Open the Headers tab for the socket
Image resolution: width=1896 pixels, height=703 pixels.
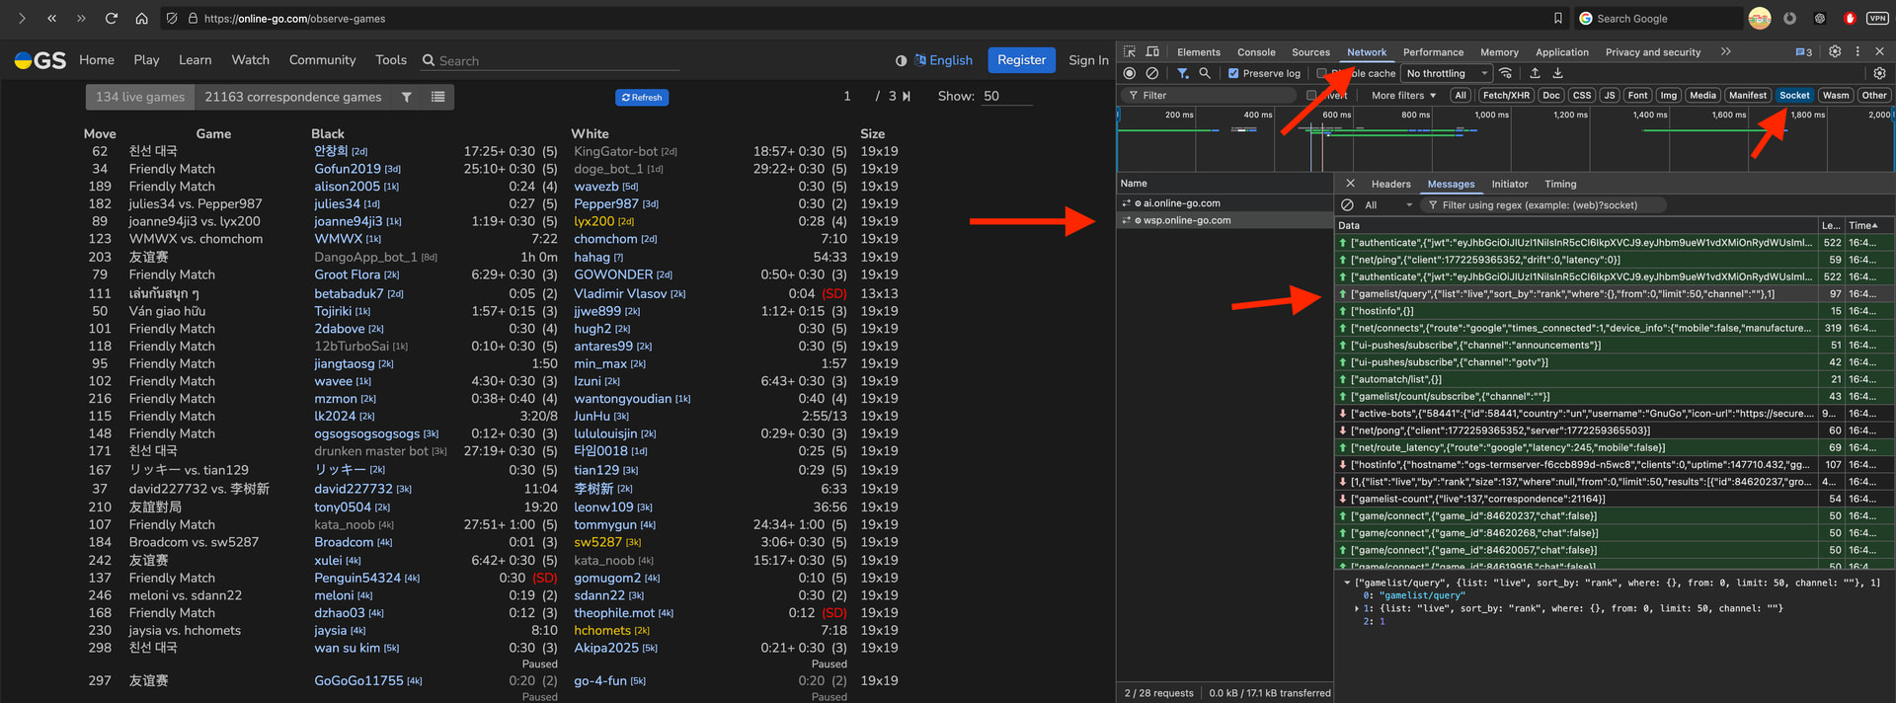[1390, 184]
